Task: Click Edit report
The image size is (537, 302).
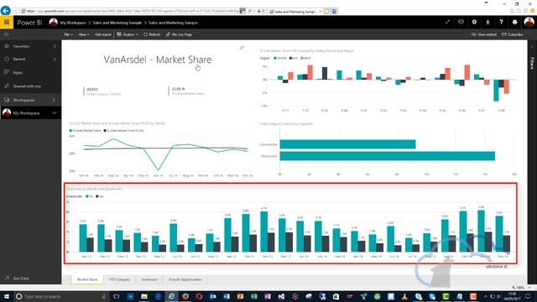Action: tap(102, 34)
